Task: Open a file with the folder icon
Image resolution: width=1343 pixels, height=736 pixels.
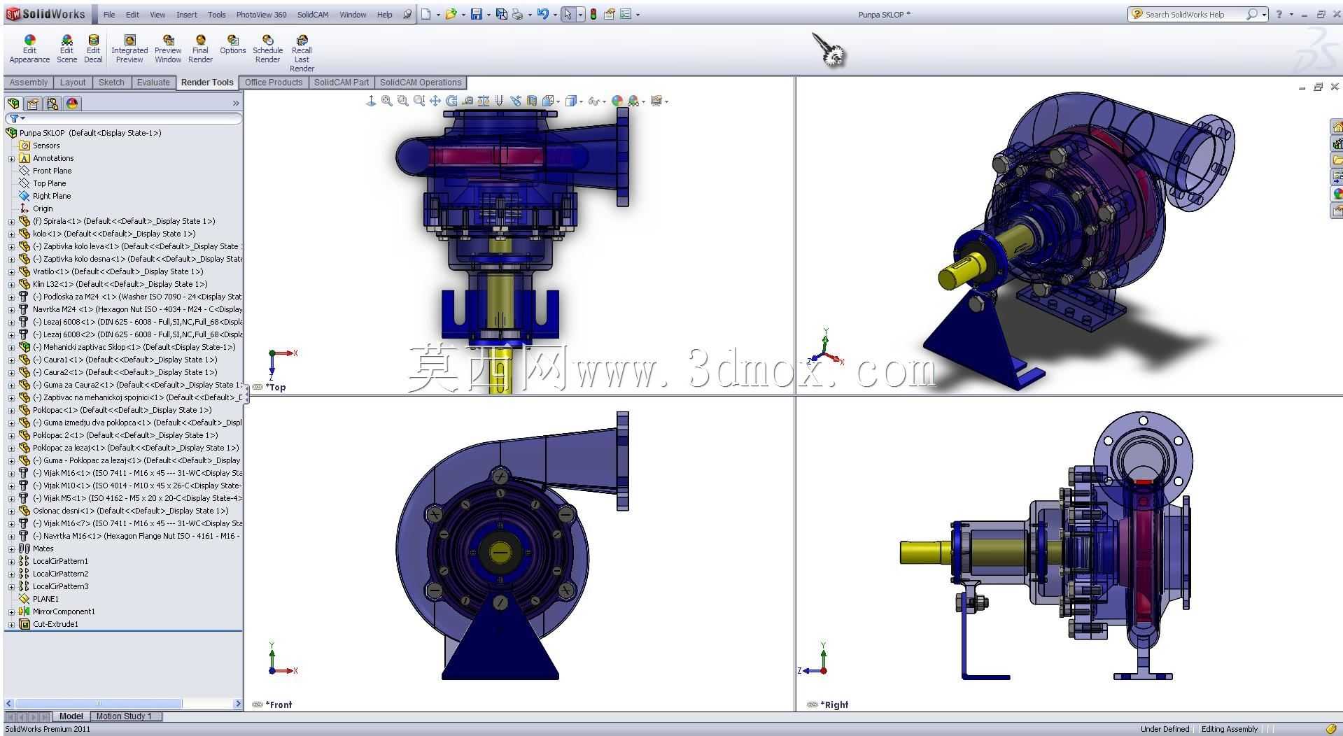Action: coord(451,14)
